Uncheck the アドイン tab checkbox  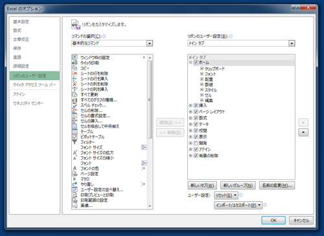point(196,149)
